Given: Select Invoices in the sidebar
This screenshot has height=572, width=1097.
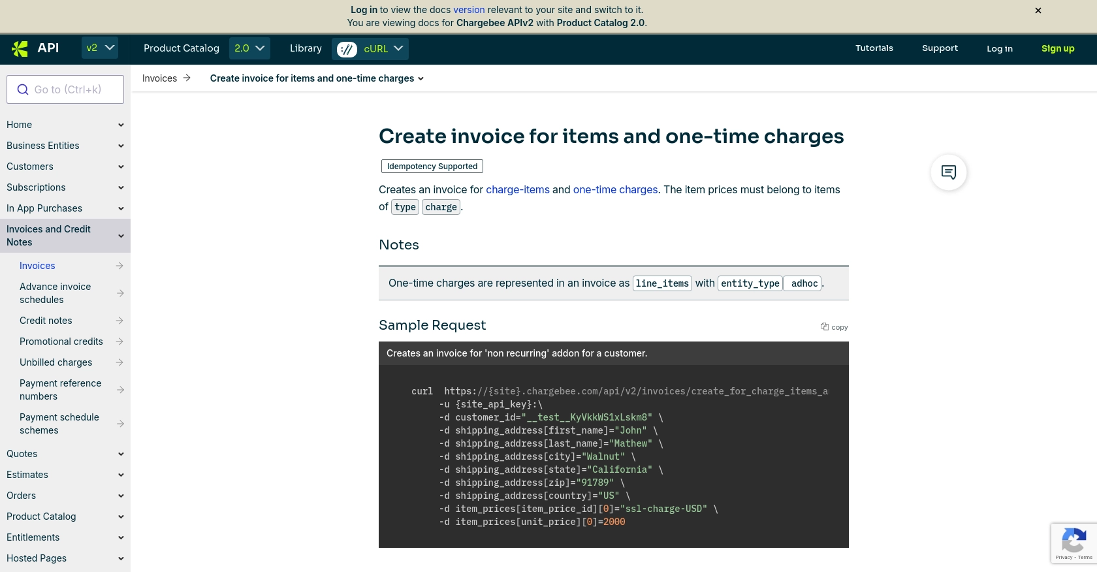Looking at the screenshot, I should tap(37, 266).
